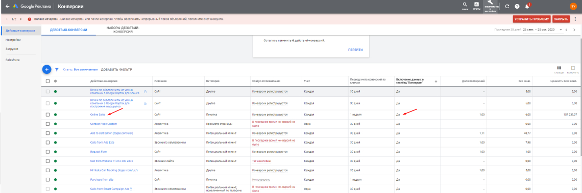Open the help question mark icon
The image size is (582, 193).
[x=517, y=6]
